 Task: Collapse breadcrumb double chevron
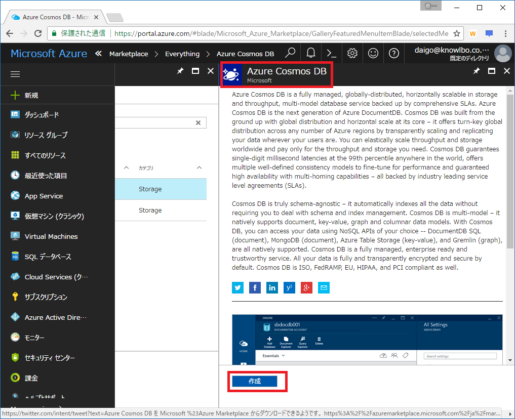point(98,53)
